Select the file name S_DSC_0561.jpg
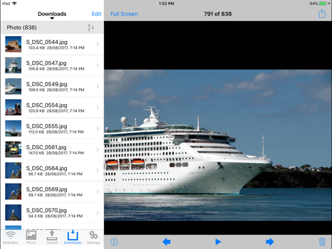The height and width of the screenshot is (249, 332). (x=46, y=147)
